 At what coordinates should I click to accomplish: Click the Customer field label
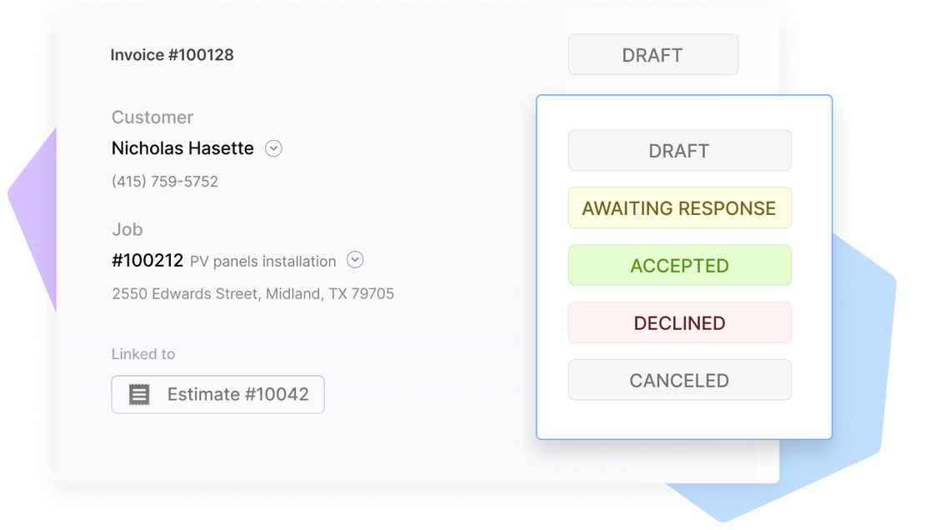pos(152,117)
